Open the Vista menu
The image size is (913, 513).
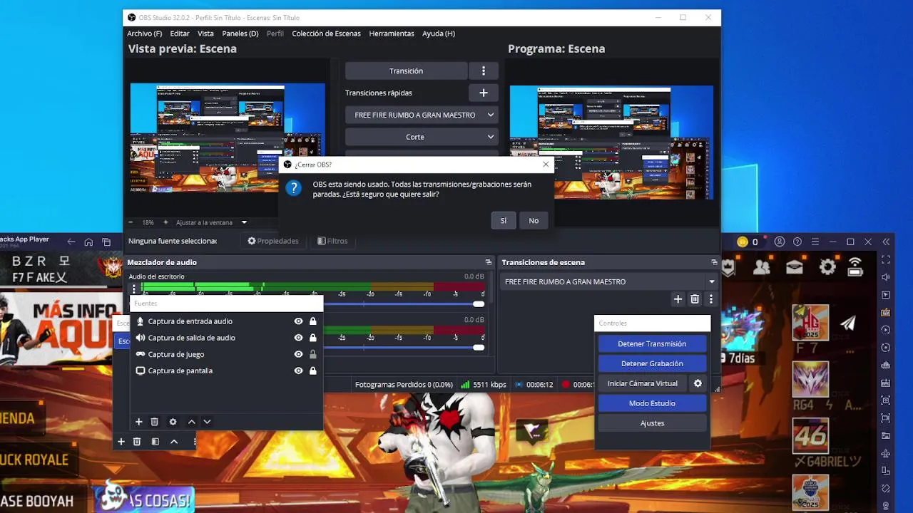pyautogui.click(x=205, y=33)
